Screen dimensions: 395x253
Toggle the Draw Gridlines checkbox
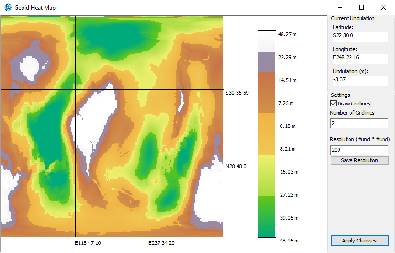coord(333,104)
